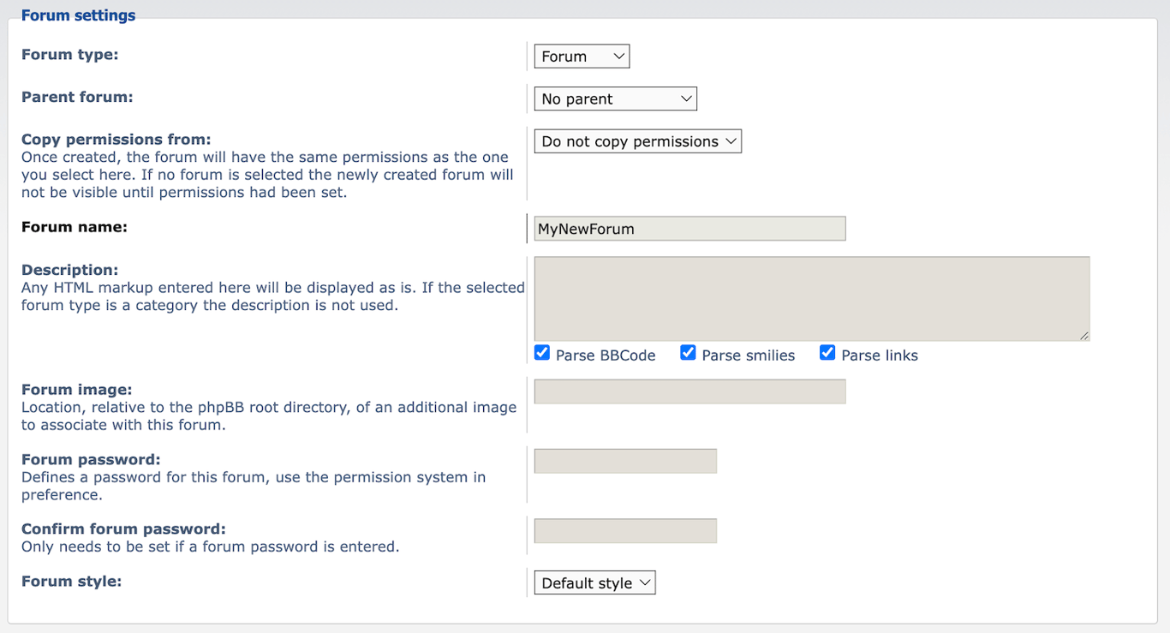Disable the Parse smilies option

click(688, 351)
